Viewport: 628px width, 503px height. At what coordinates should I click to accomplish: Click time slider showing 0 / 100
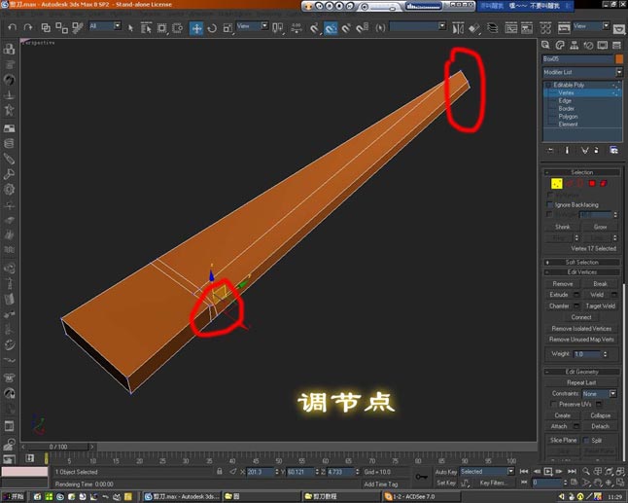click(x=58, y=447)
